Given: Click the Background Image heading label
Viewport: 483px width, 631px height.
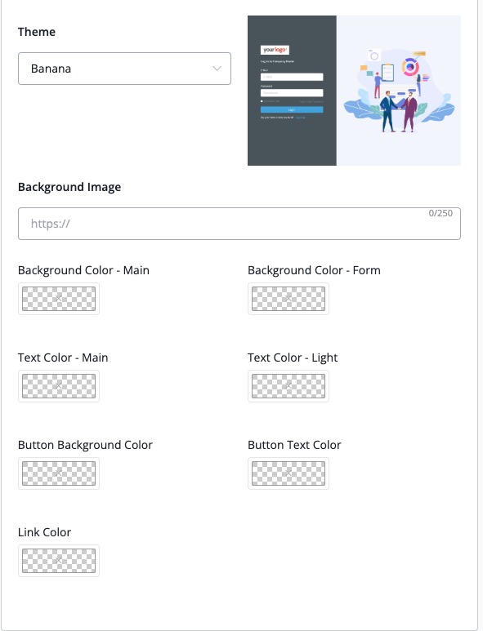Looking at the screenshot, I should pos(69,187).
